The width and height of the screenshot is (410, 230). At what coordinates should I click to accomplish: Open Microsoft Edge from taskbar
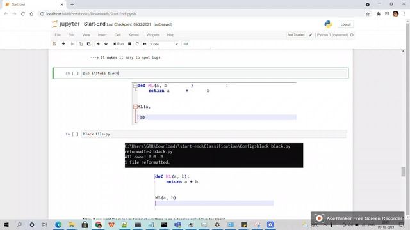[x=58, y=224]
